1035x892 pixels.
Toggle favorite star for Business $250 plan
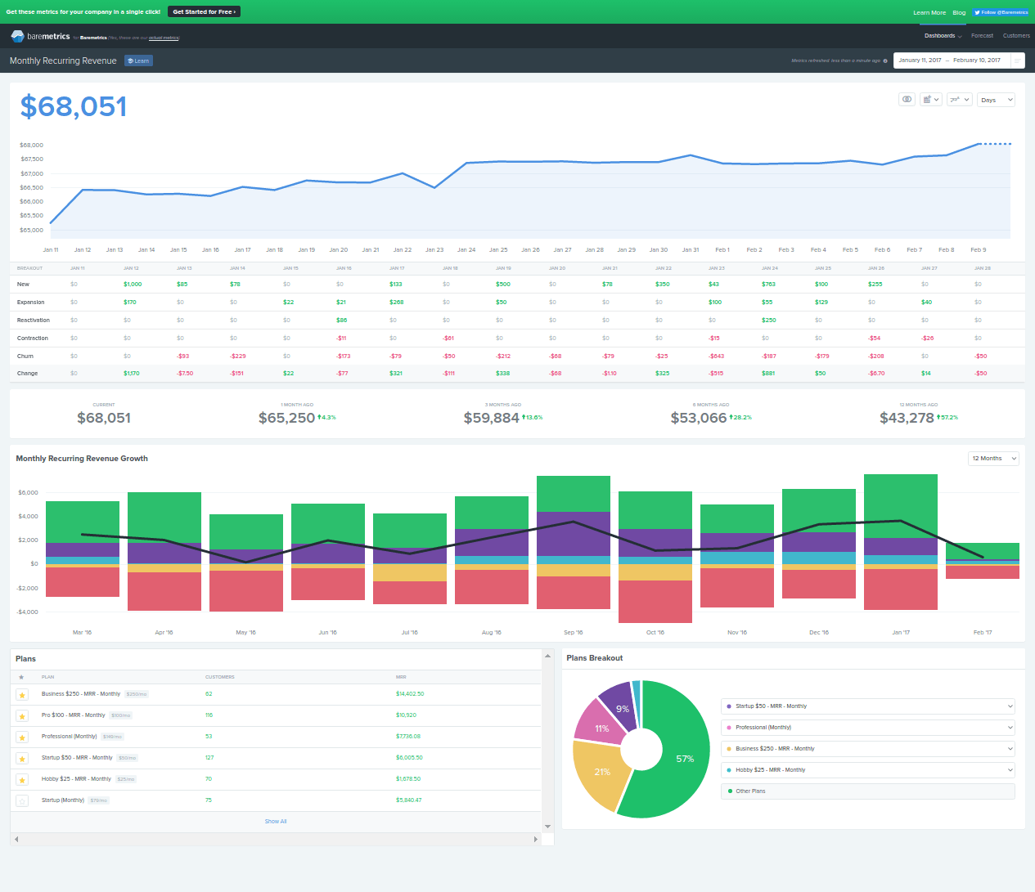click(x=22, y=695)
